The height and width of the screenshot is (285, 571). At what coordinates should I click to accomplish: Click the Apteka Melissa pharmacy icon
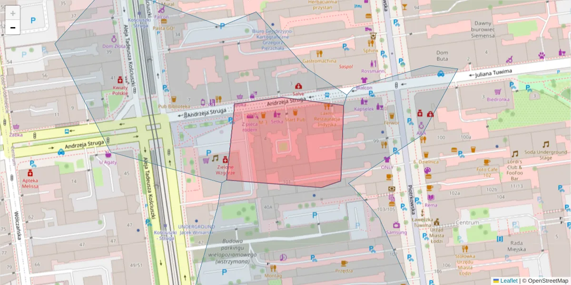tap(30, 173)
